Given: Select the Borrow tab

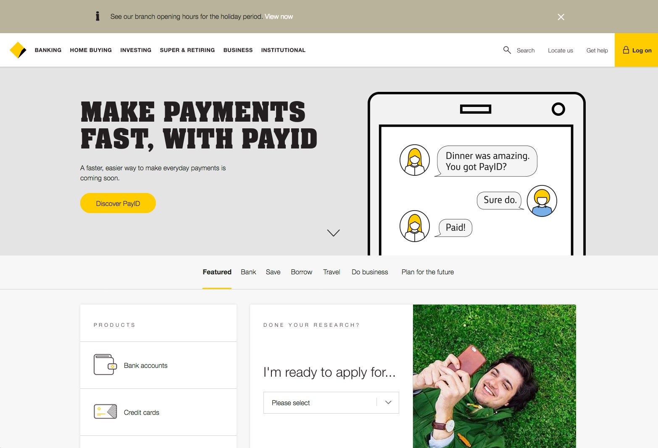Looking at the screenshot, I should (302, 272).
